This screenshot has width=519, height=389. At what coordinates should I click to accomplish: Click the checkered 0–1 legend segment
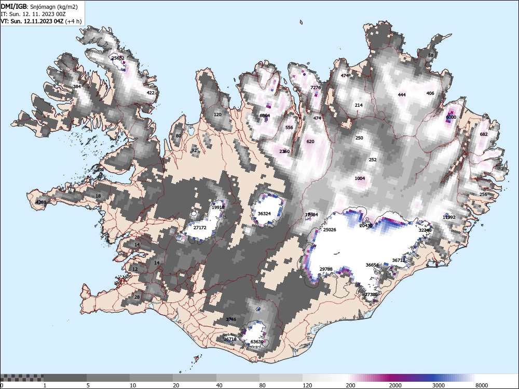tap(22, 378)
